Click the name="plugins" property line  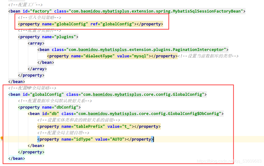pos(48,37)
